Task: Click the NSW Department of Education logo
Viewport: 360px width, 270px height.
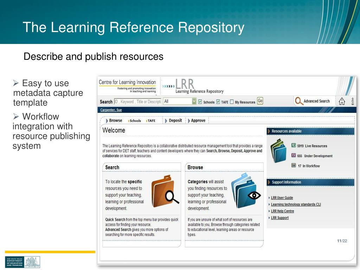Action: point(22,262)
